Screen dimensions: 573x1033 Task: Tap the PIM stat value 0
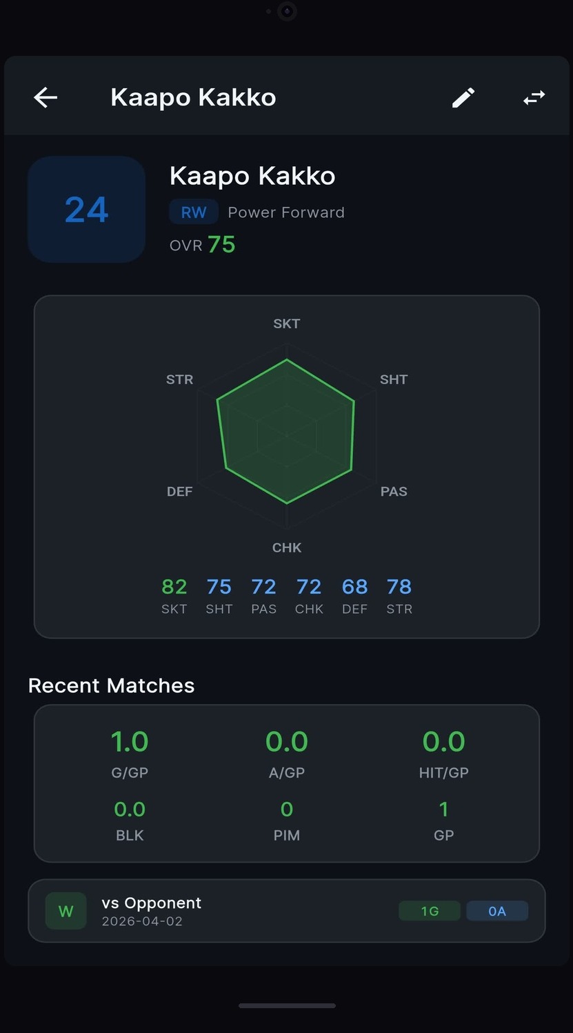pyautogui.click(x=286, y=809)
